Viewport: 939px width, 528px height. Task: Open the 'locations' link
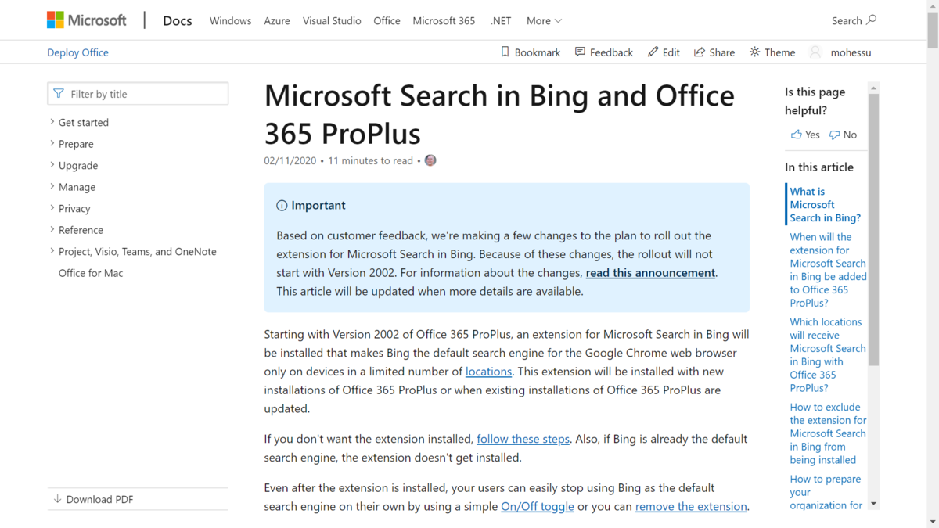[488, 372]
